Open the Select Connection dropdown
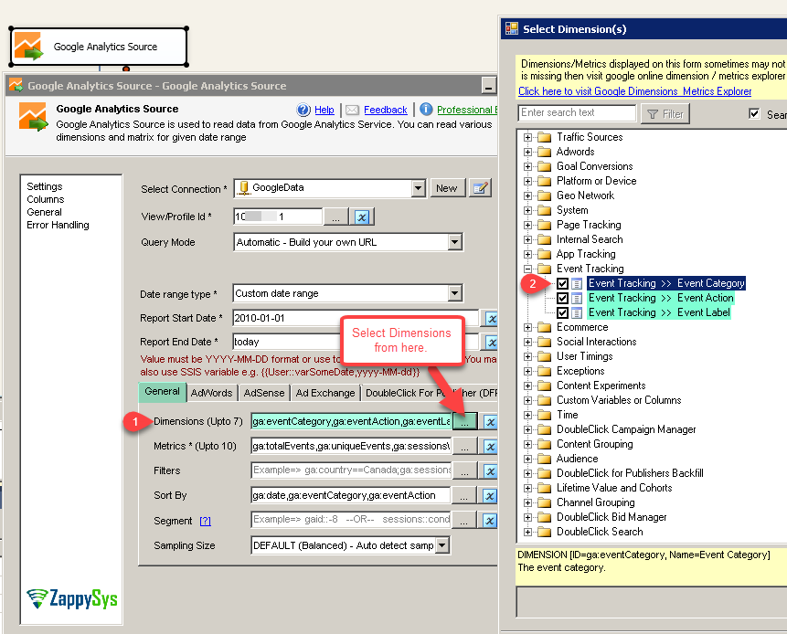The height and width of the screenshot is (634, 787). (x=418, y=188)
